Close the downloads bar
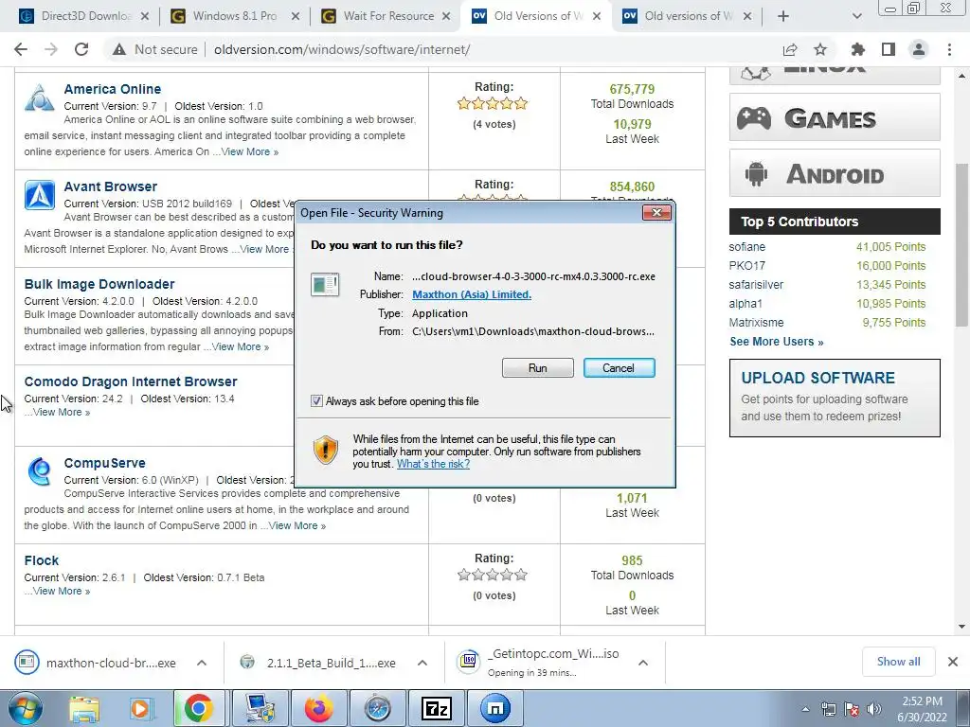The width and height of the screenshot is (970, 727). [x=953, y=662]
